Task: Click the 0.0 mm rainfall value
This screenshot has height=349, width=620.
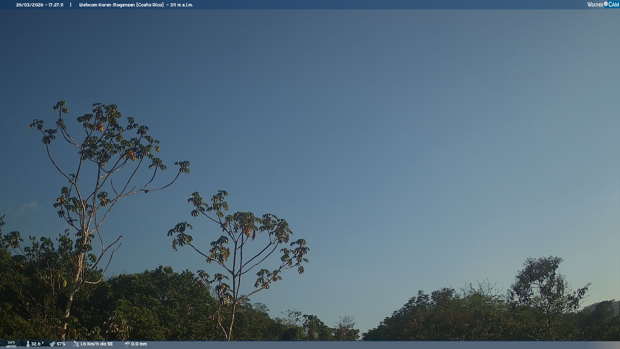Action: coord(139,344)
